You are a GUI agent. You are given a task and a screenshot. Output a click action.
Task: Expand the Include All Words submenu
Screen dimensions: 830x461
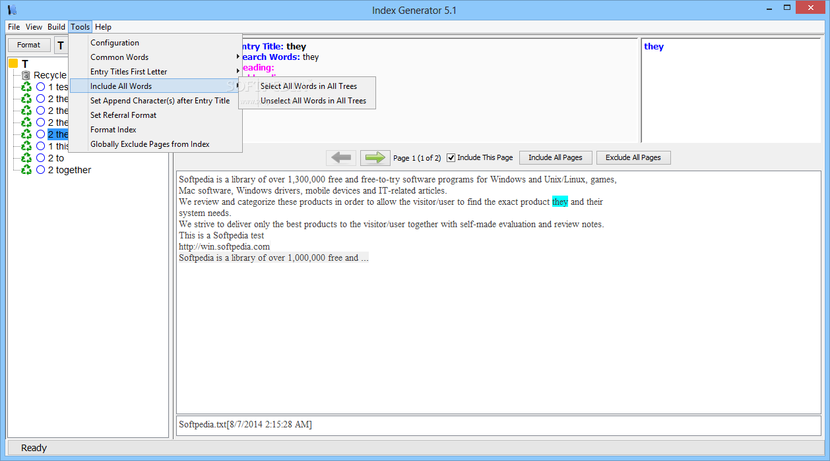point(155,86)
